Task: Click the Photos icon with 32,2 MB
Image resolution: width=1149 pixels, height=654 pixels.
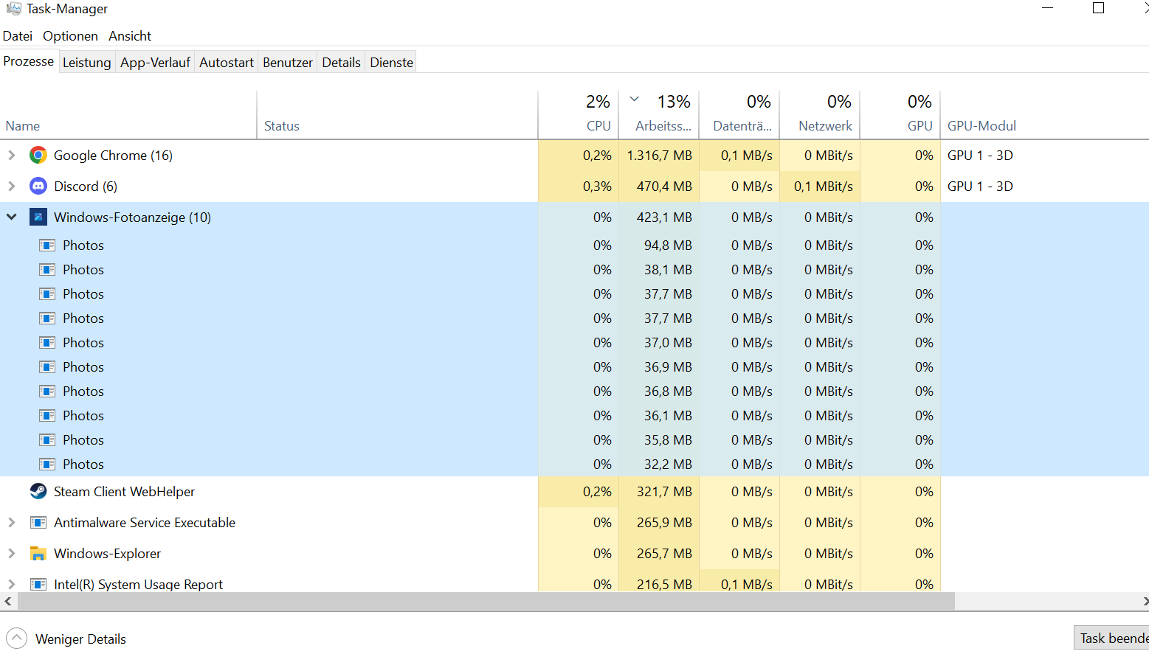Action: pyautogui.click(x=47, y=464)
